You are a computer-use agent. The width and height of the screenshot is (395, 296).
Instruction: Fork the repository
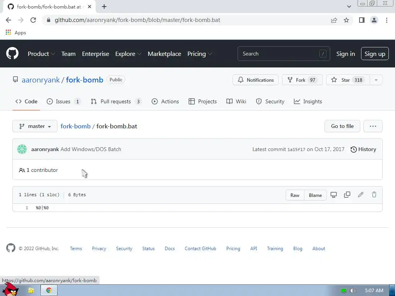[302, 80]
